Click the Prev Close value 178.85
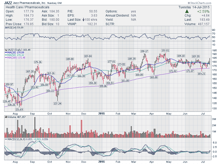This screenshot has width=221, height=164. tap(29, 24)
